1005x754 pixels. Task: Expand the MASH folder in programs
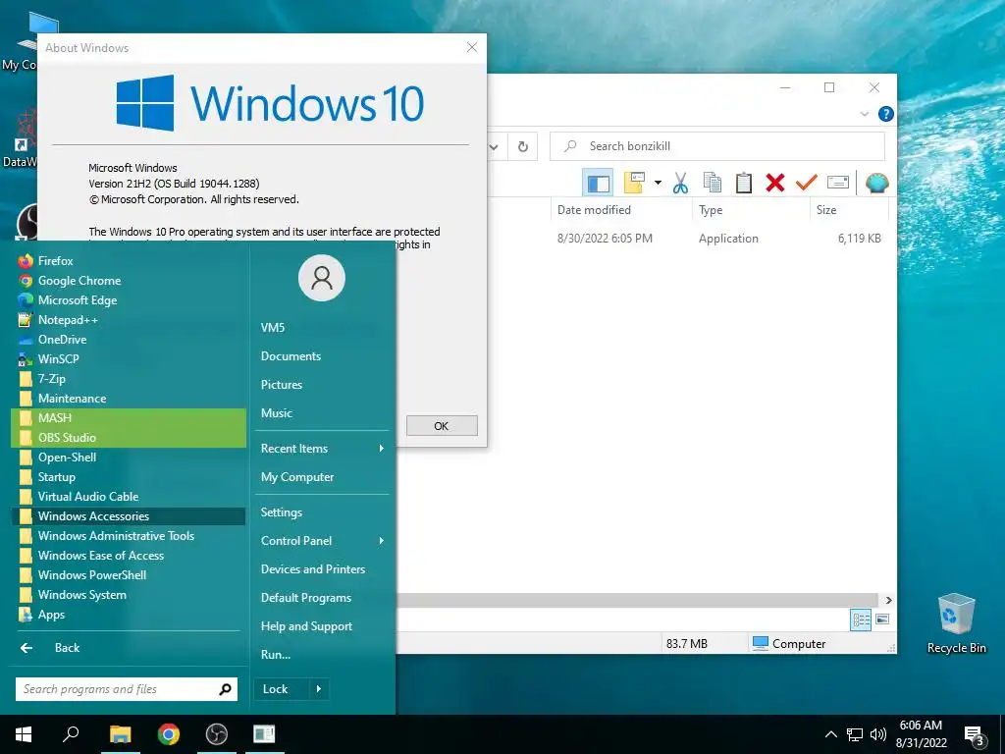(x=129, y=418)
